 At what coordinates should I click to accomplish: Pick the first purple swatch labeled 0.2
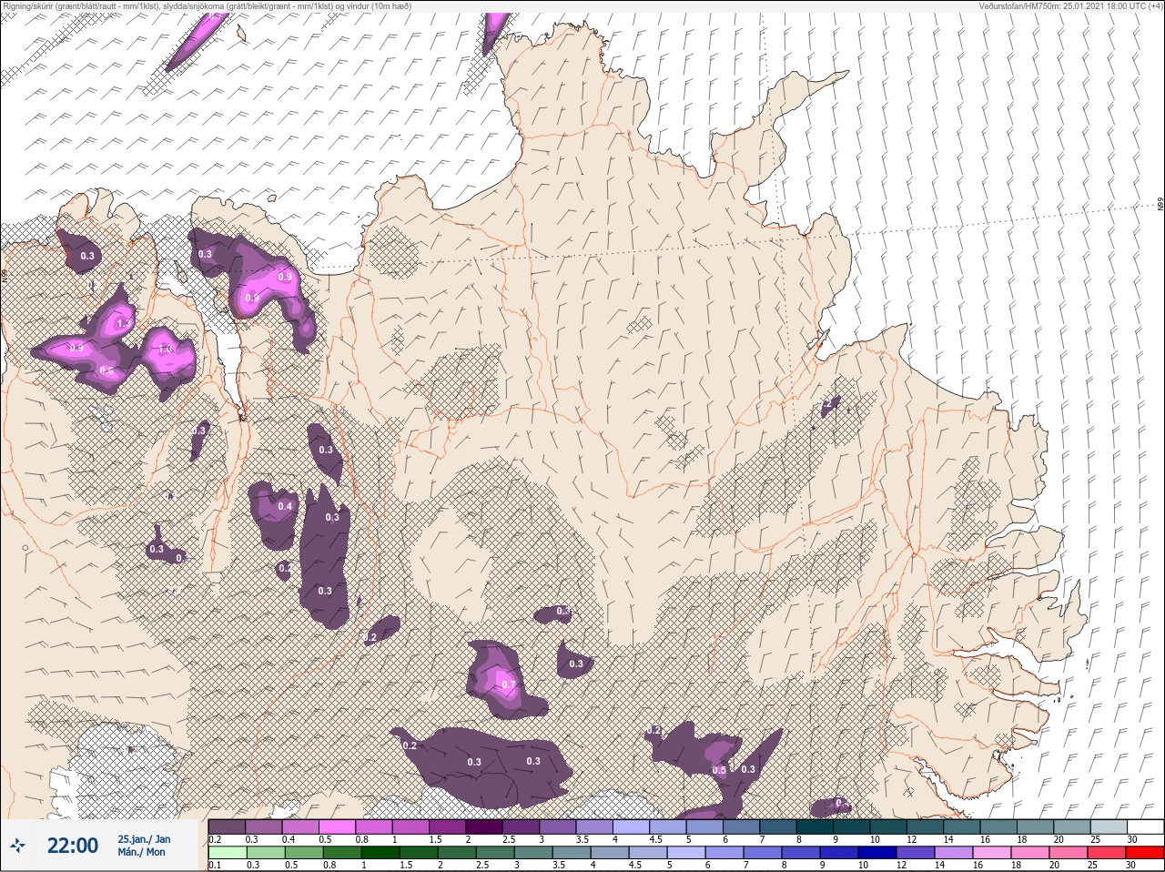tap(227, 826)
